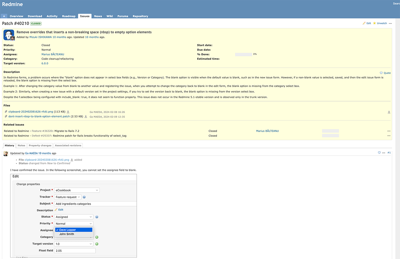Viewport: 400px width, 259px height.
Task: Switch to the Notes tab
Action: tap(21, 145)
